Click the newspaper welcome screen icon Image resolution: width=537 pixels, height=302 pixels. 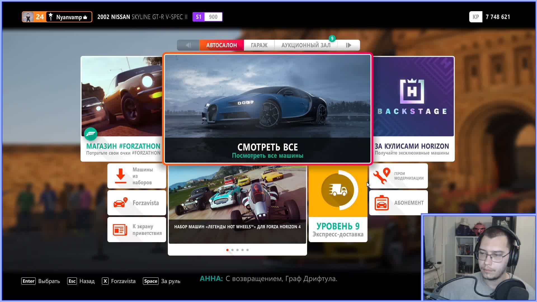tap(120, 230)
